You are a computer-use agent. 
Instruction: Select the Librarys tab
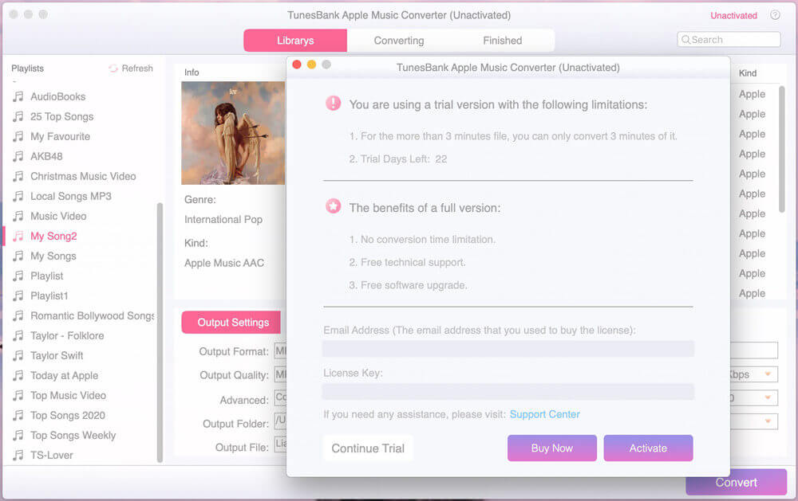pyautogui.click(x=295, y=41)
